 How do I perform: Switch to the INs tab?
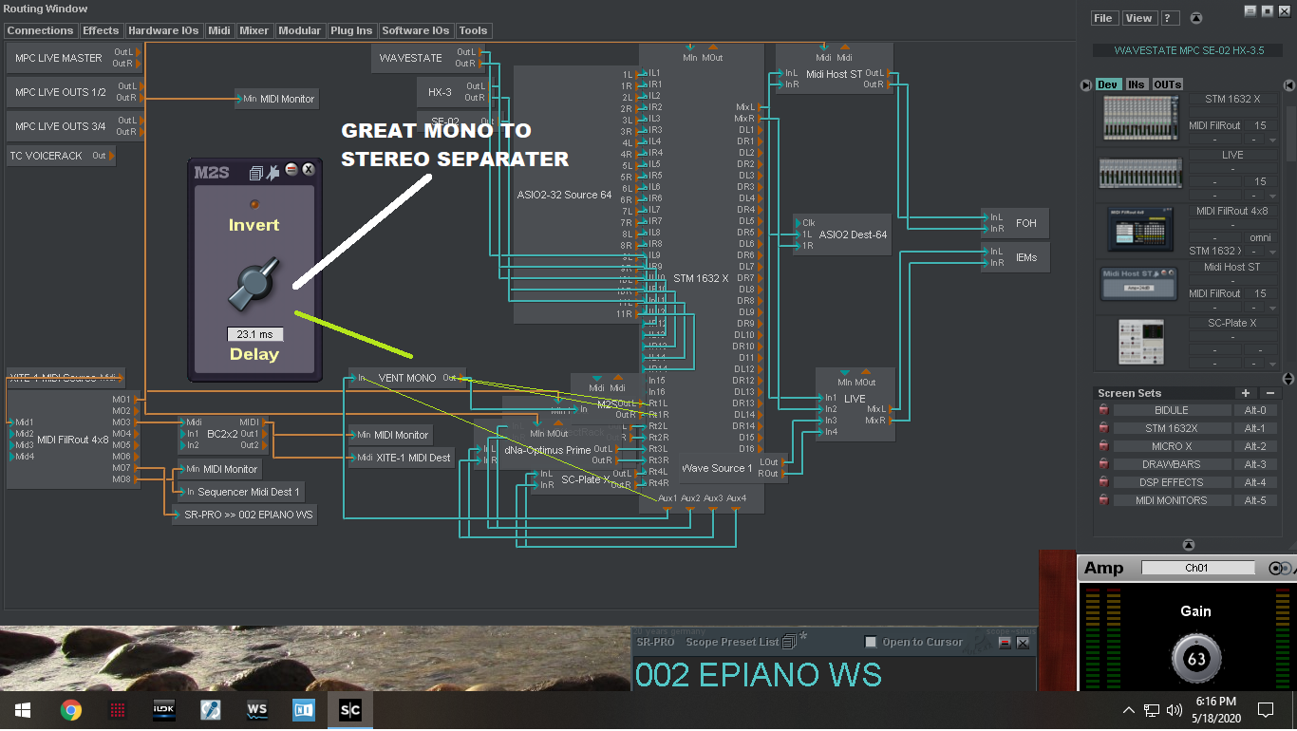(x=1136, y=84)
